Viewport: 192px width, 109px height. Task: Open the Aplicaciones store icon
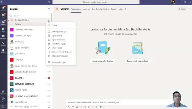[3, 92]
